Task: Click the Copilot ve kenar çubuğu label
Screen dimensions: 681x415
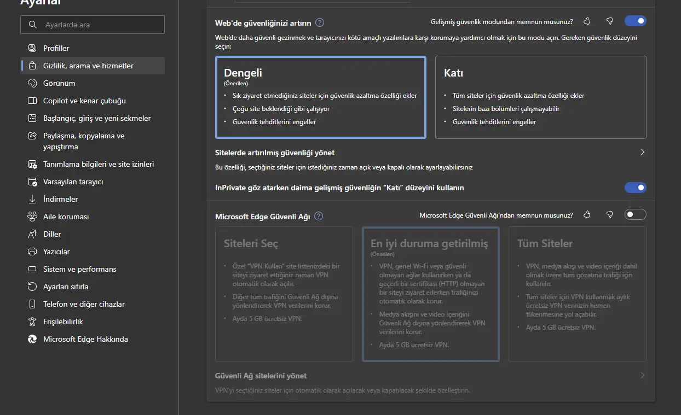Action: [84, 101]
